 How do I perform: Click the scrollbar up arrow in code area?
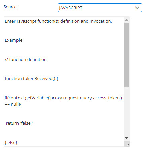tap(126, 20)
